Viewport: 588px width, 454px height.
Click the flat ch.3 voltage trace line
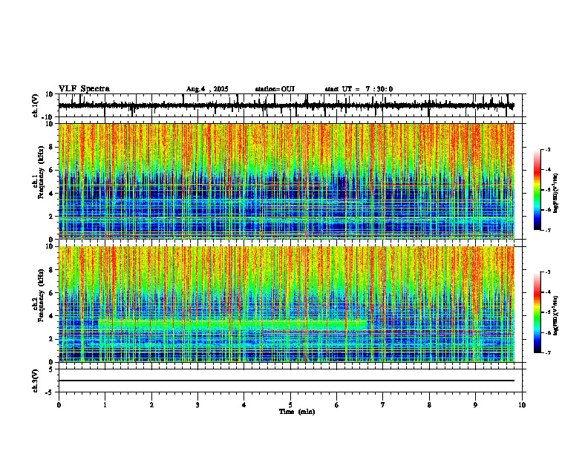[286, 381]
